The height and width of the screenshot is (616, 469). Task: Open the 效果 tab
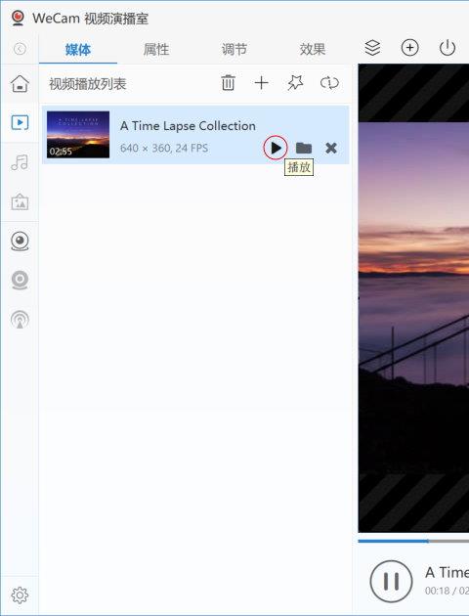313,49
